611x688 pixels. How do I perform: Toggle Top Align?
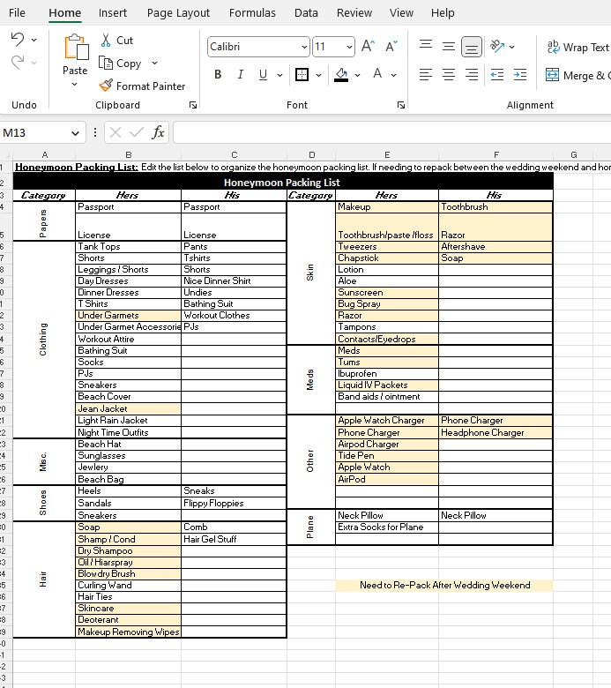tap(426, 44)
